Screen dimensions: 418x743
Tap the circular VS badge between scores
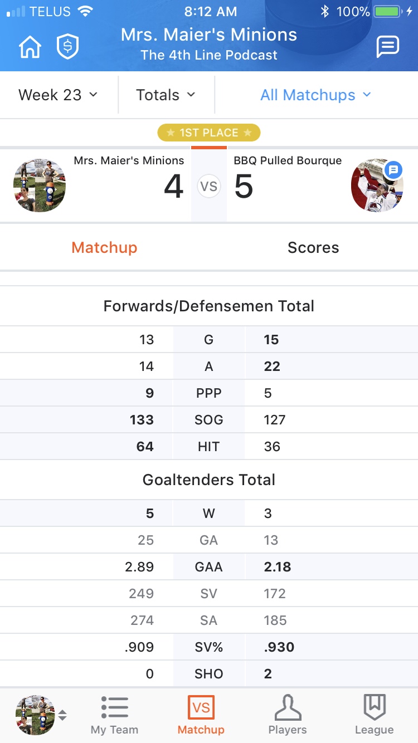pyautogui.click(x=209, y=186)
